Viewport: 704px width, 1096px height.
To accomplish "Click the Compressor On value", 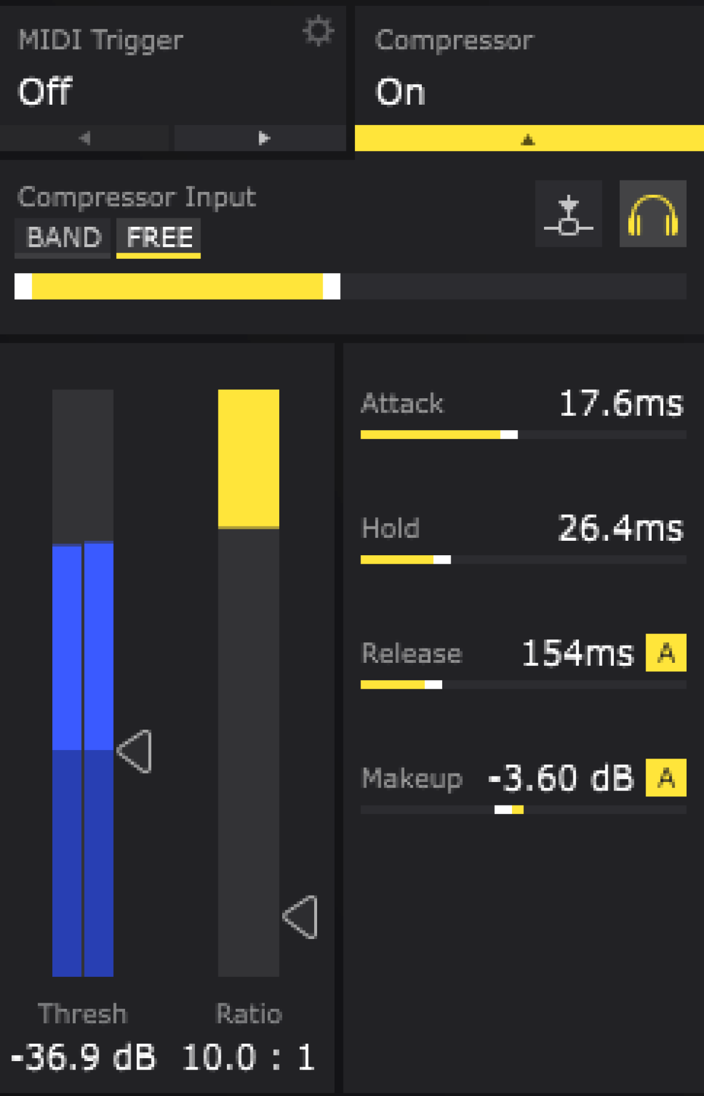I will 400,92.
